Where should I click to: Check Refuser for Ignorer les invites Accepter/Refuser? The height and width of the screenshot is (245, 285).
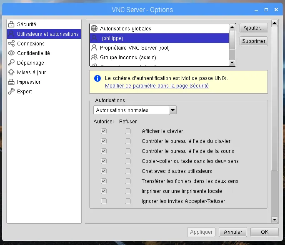point(128,201)
